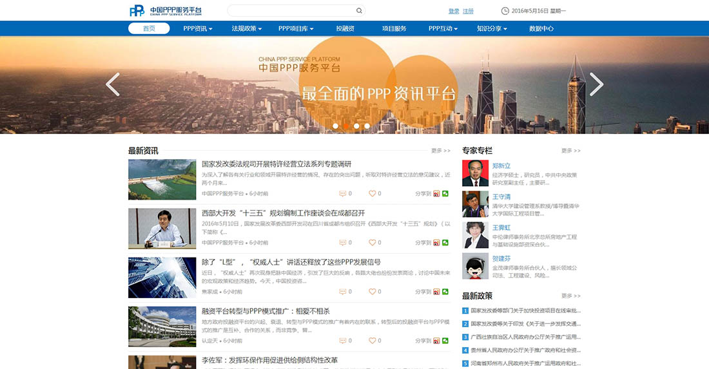Open expert 郑新立's profile link
709x369 pixels.
tap(501, 166)
